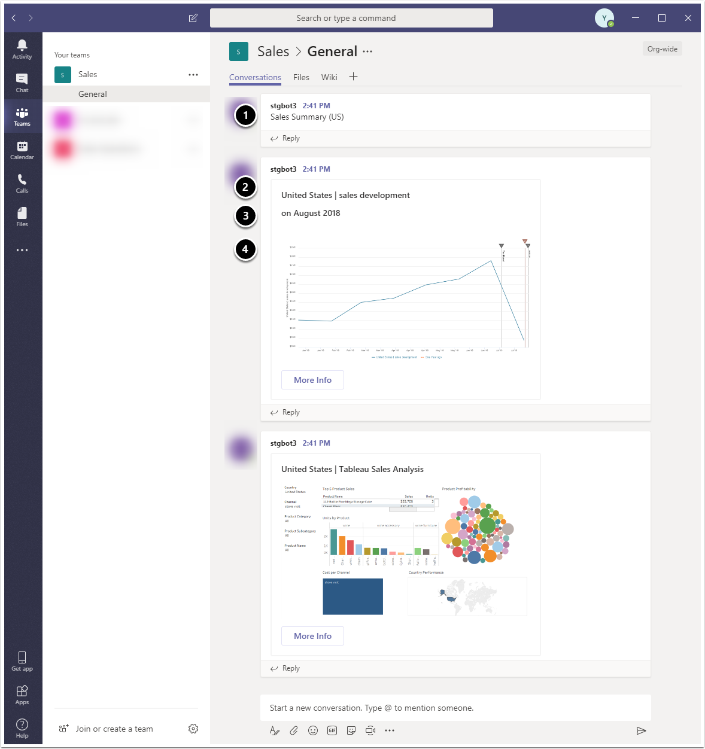
Task: Expand more apps ellipsis in sidebar
Action: (x=22, y=250)
